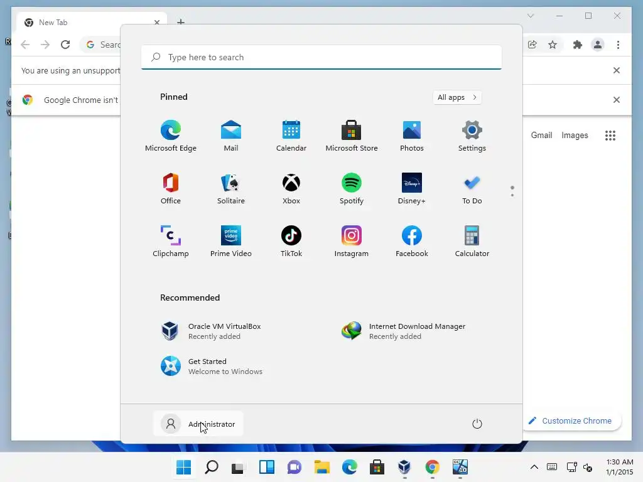The image size is (643, 482).
Task: Select the New Tab tab in Chrome
Action: click(x=92, y=23)
